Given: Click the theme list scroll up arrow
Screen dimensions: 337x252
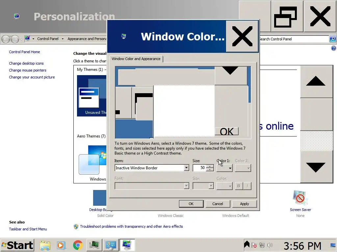Looking at the screenshot, I should pyautogui.click(x=316, y=82).
